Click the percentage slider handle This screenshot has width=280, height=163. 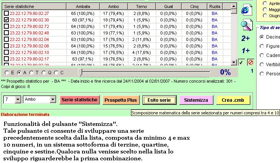click(x=80, y=72)
